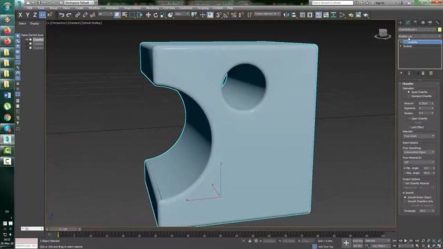
Task: Open the Customize menu
Action: (x=186, y=8)
